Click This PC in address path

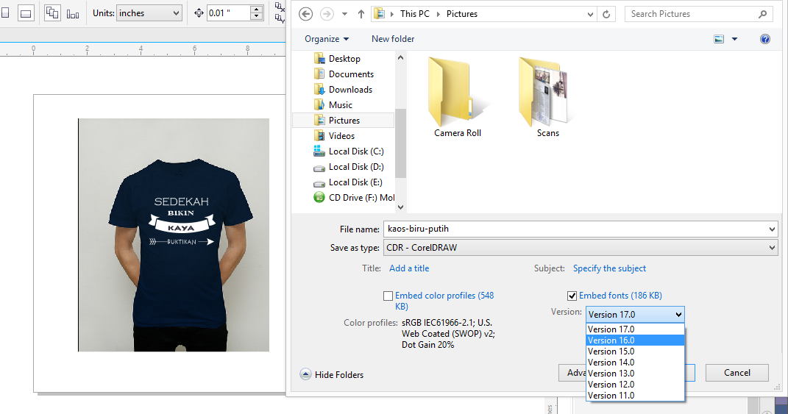pyautogui.click(x=415, y=14)
